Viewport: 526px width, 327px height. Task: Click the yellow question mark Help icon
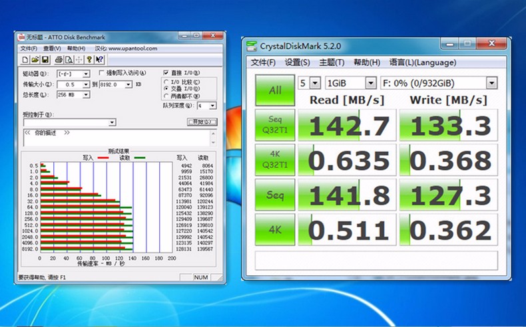(x=89, y=60)
